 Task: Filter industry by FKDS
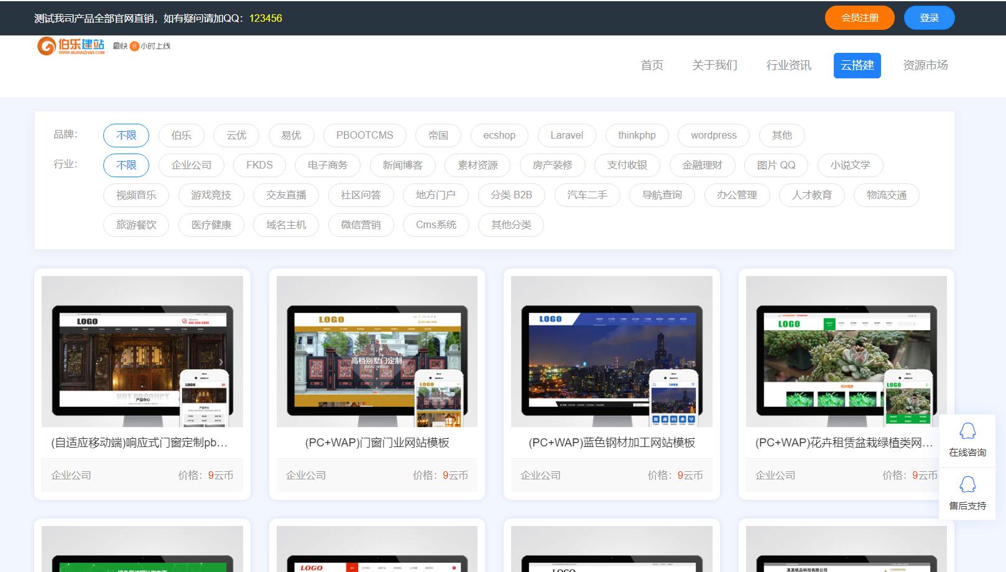259,165
